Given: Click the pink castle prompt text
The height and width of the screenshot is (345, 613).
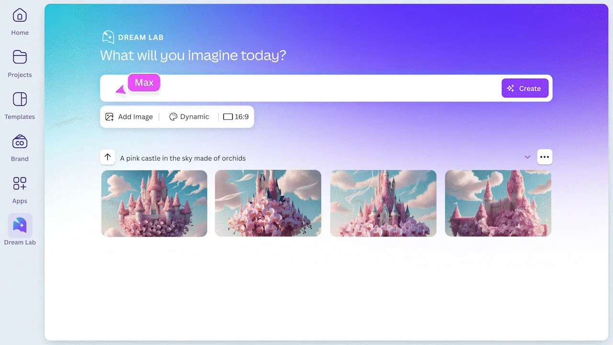Looking at the screenshot, I should (183, 158).
